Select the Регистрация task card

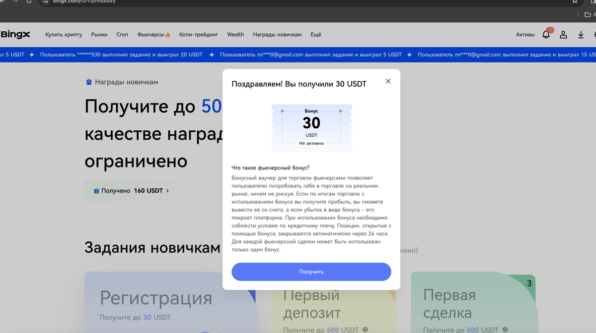[x=170, y=302]
